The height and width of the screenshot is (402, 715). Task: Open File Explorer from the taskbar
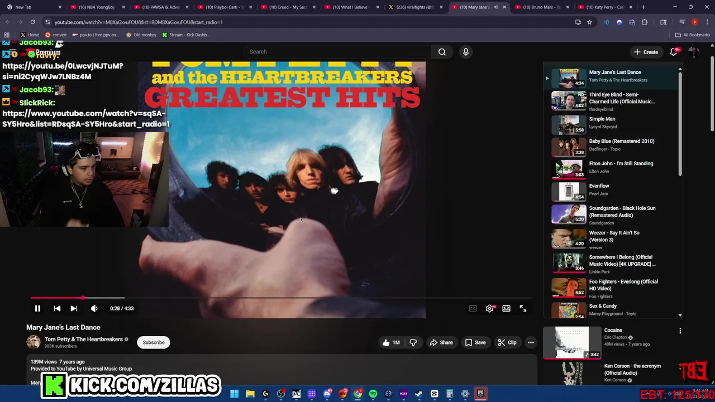pos(250,394)
